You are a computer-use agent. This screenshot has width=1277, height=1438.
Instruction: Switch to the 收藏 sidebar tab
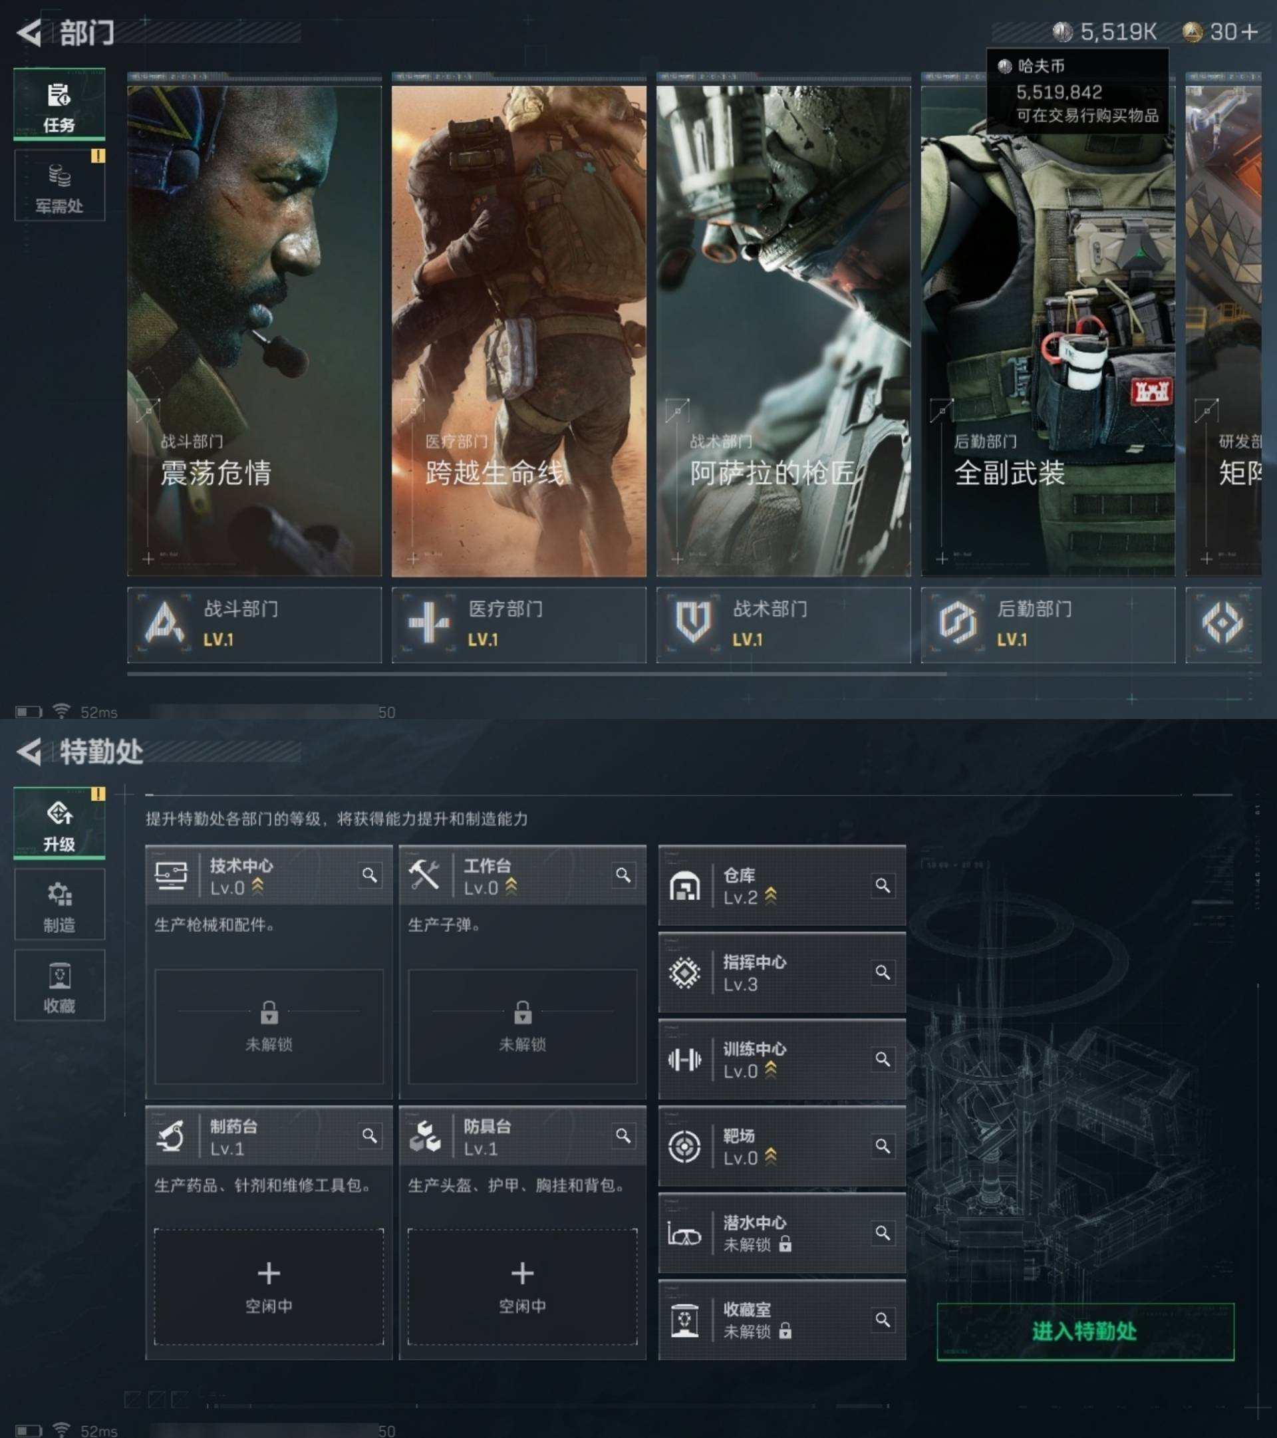coord(60,985)
